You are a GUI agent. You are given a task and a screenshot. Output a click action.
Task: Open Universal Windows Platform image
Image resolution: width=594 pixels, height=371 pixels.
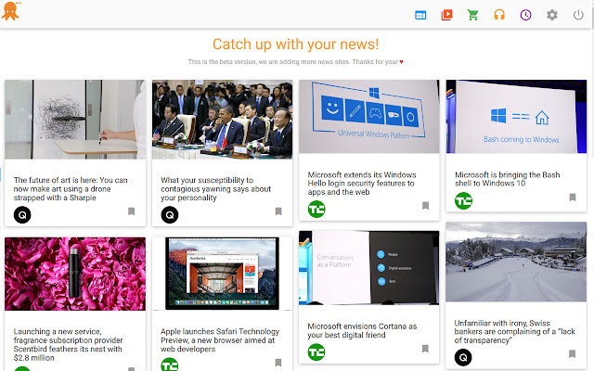369,117
